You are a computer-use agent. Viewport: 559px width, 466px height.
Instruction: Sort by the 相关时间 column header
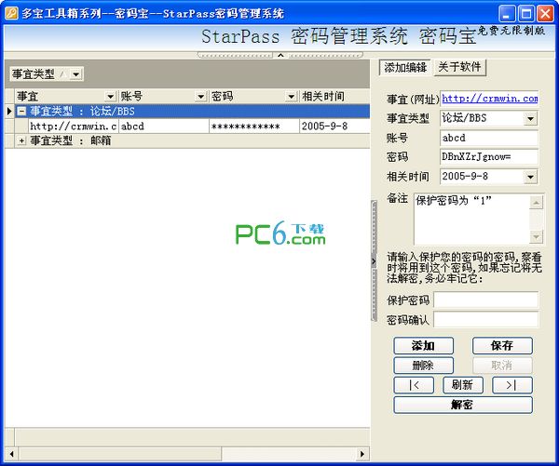[334, 96]
